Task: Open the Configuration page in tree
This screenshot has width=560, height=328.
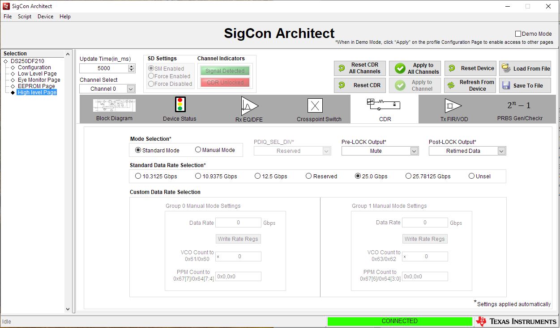Action: (34, 67)
